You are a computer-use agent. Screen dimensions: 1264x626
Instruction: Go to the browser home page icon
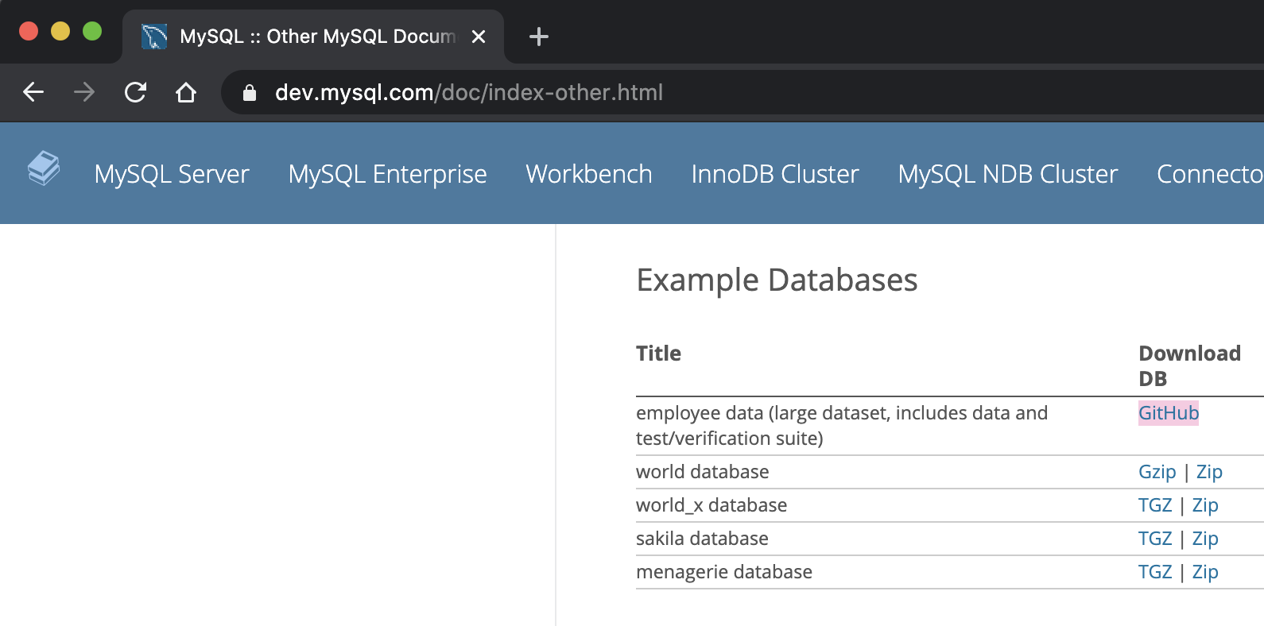186,92
